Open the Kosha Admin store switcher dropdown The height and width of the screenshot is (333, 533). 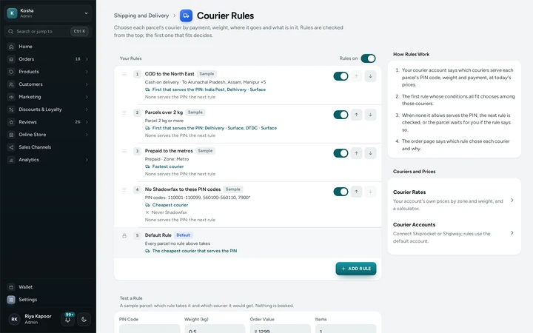(x=48, y=13)
